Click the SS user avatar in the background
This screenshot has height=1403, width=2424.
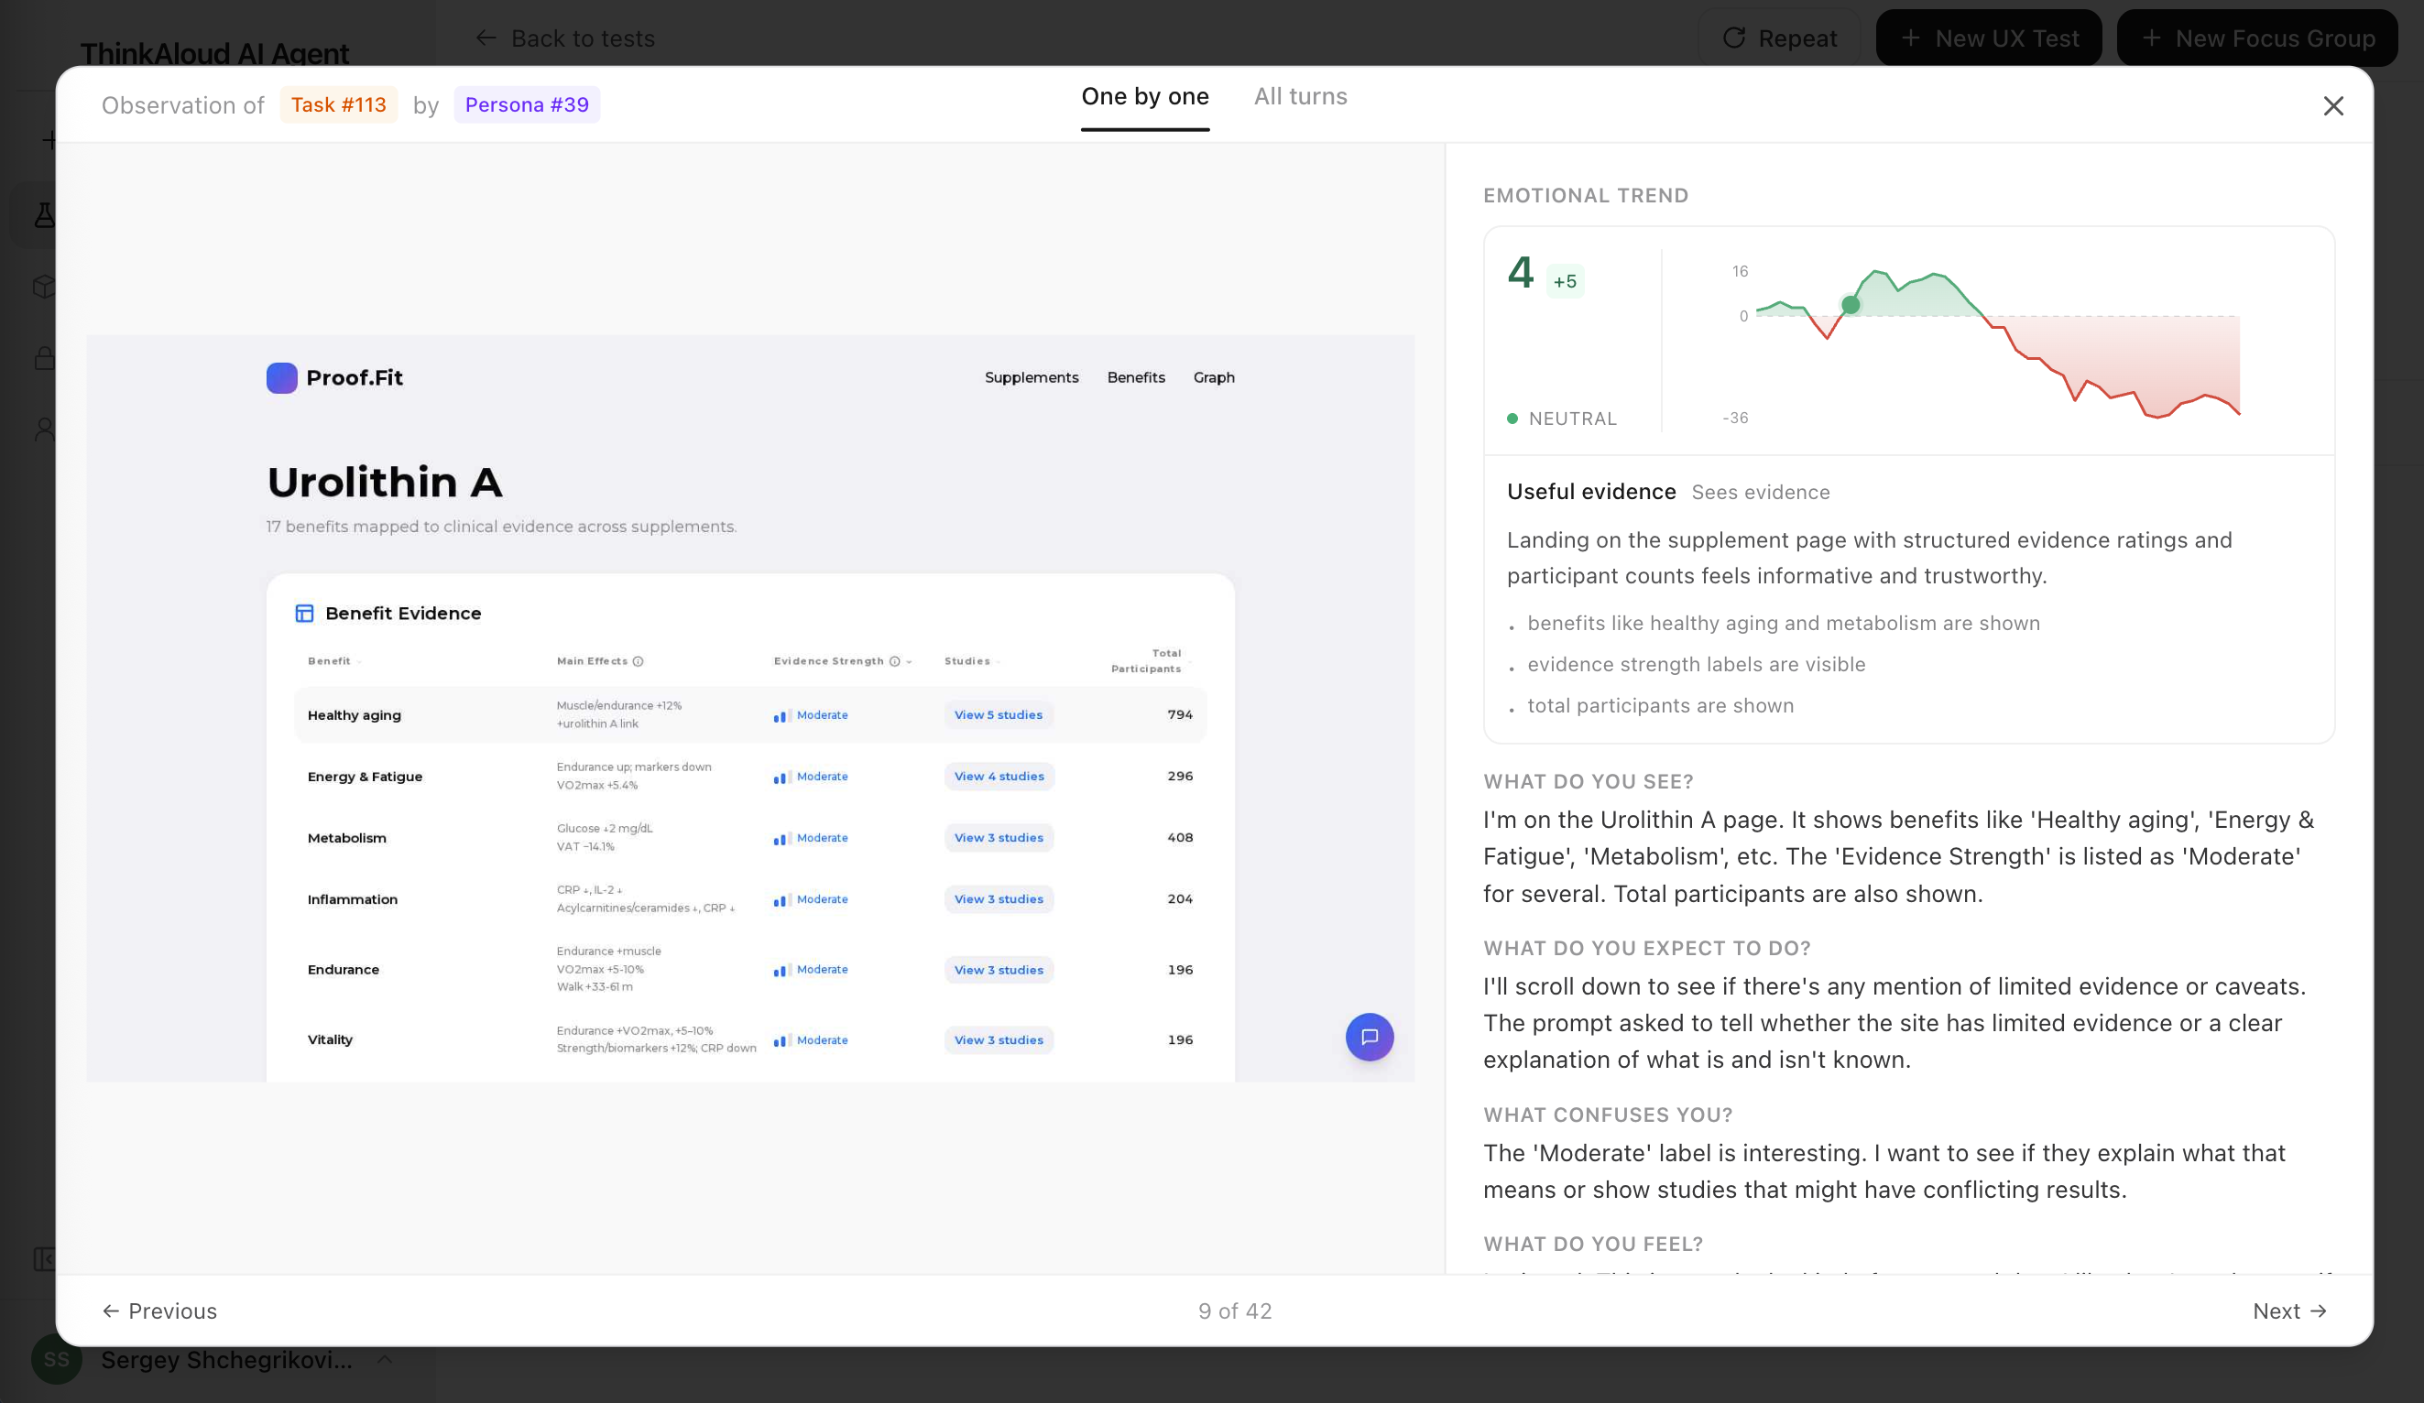click(x=56, y=1360)
